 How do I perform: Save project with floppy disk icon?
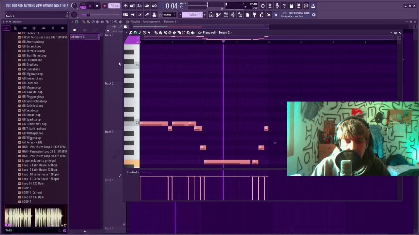(291, 6)
